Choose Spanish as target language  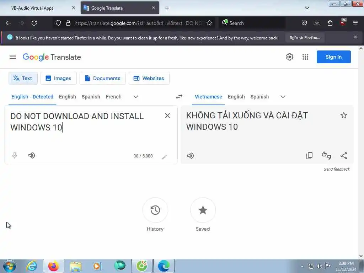(x=259, y=97)
